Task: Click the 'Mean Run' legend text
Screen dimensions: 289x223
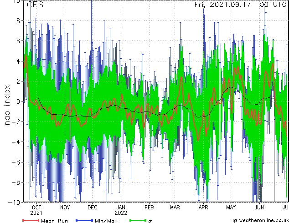Action: (x=54, y=221)
